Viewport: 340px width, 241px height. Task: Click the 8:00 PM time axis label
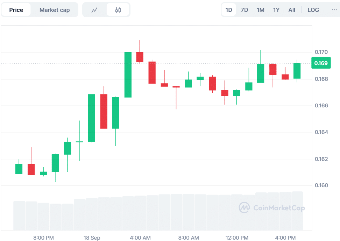pyautogui.click(x=43, y=238)
